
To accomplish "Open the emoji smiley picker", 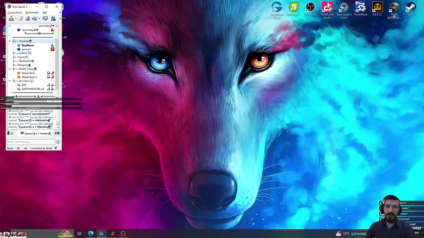I will pyautogui.click(x=58, y=142).
